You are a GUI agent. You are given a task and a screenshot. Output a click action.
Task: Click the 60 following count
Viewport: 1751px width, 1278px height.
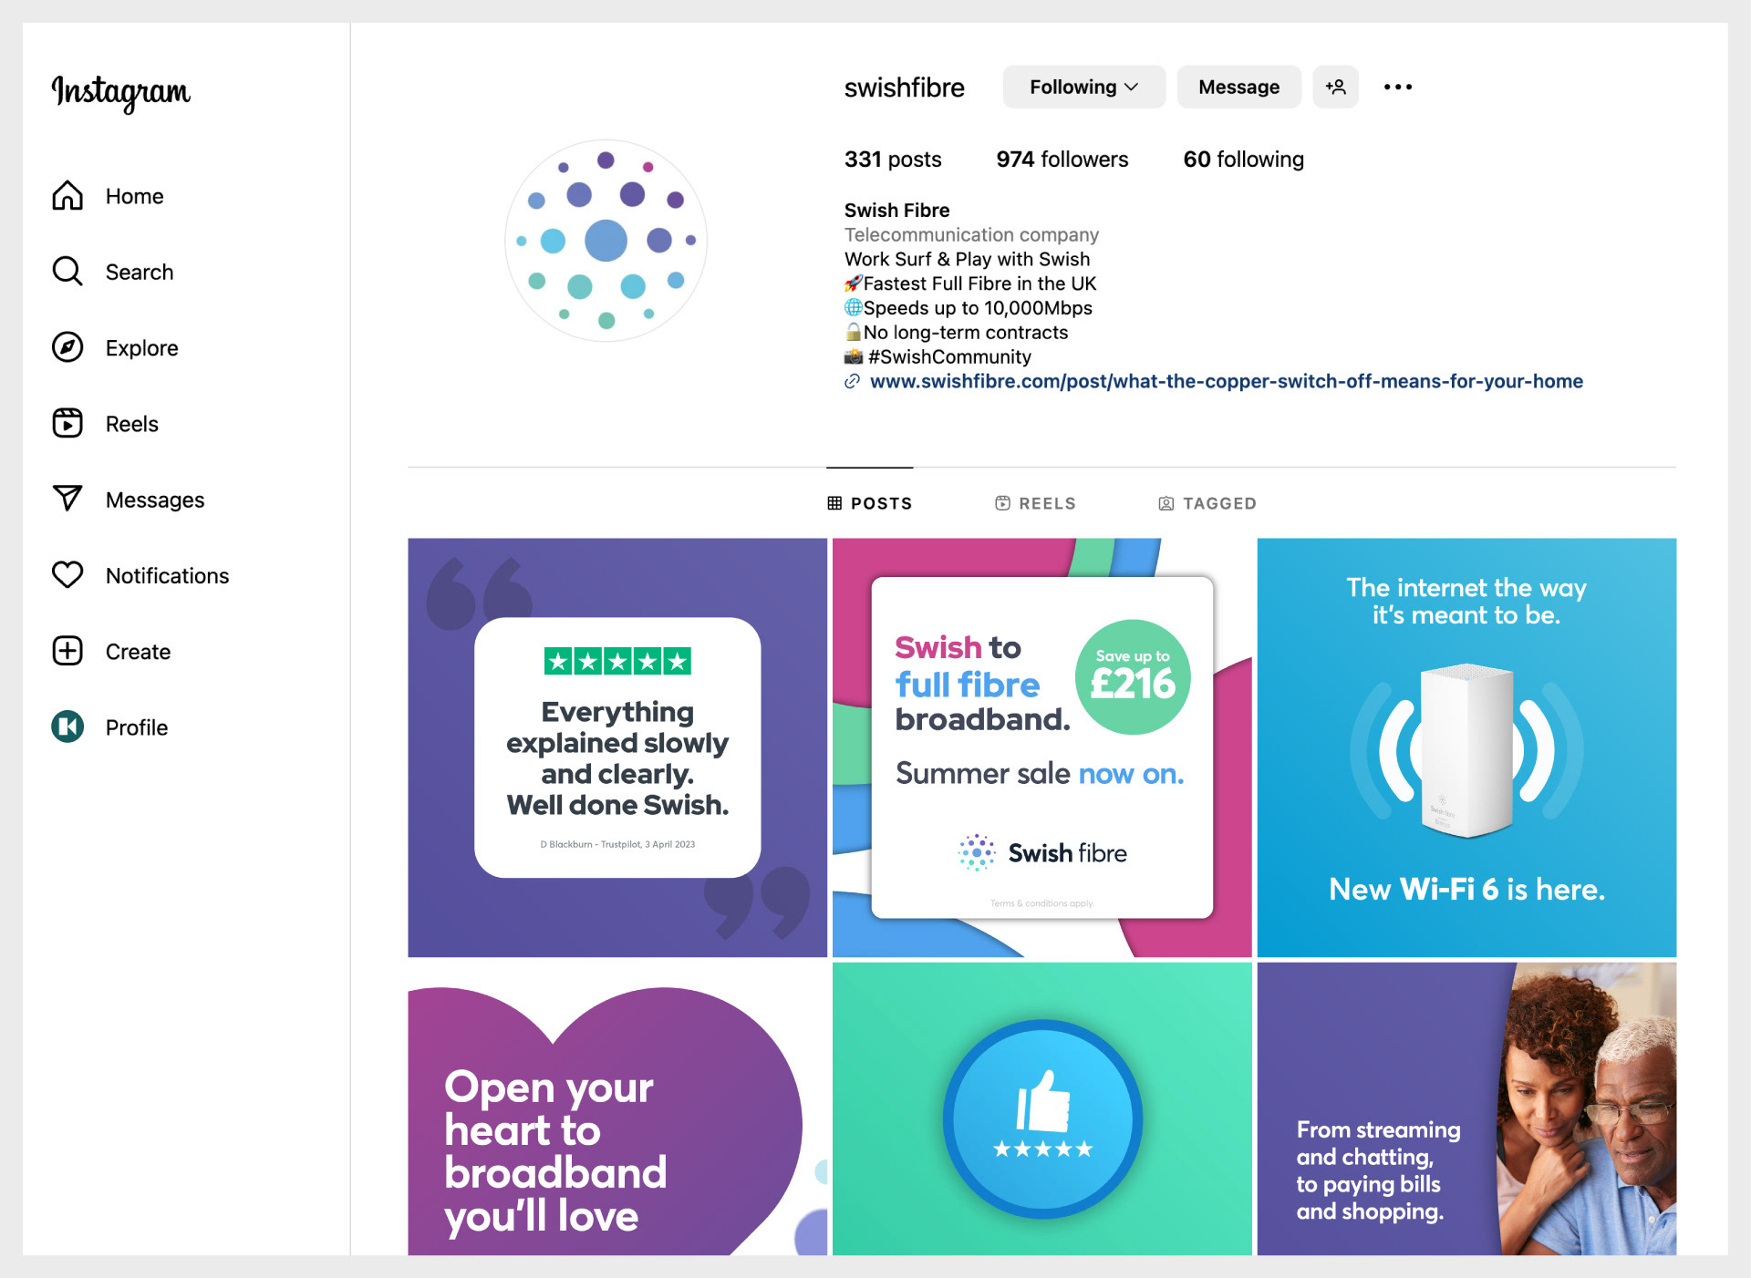click(x=1243, y=160)
